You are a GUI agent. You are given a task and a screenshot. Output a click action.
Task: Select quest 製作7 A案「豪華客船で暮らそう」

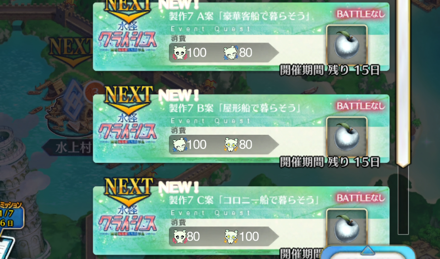[x=241, y=37]
